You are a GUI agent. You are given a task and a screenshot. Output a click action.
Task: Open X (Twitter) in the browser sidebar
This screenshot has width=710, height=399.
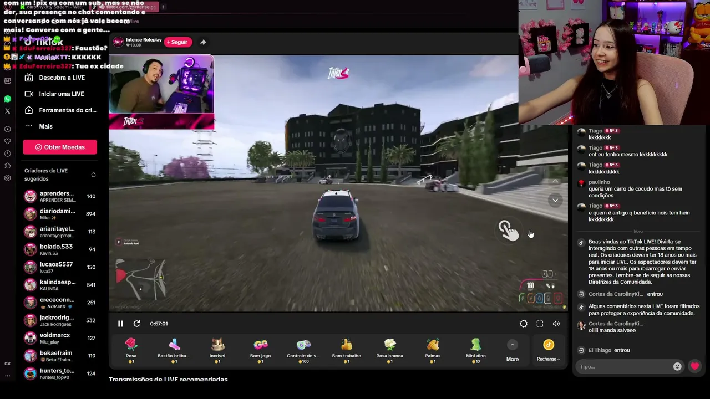tap(7, 111)
